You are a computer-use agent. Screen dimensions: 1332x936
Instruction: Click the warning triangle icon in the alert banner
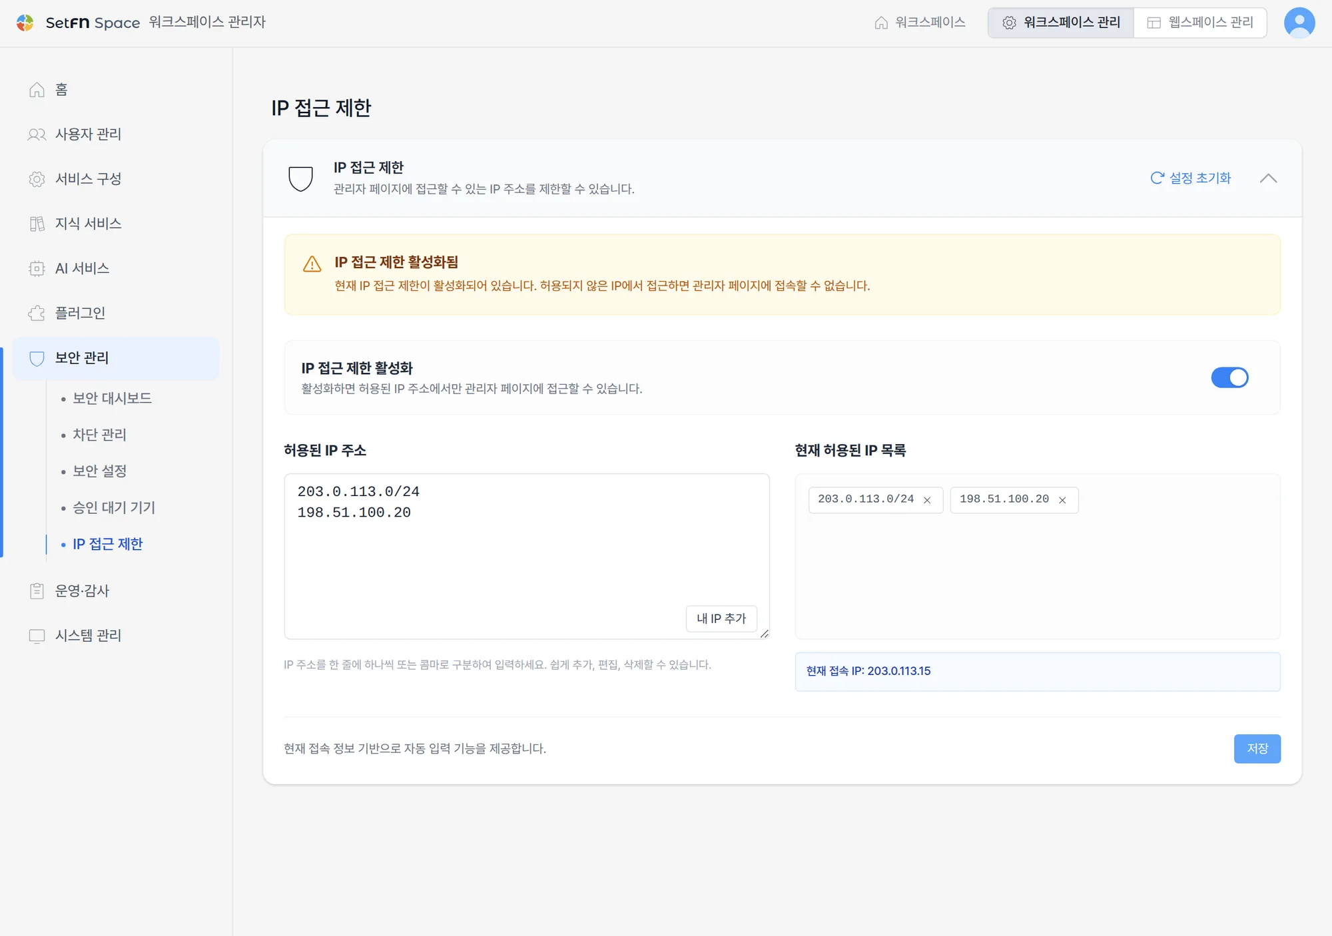click(312, 264)
